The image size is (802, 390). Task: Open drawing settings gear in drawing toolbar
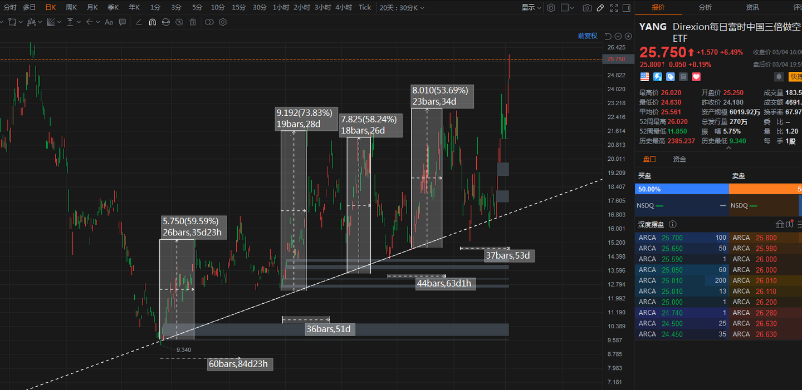tap(223, 22)
